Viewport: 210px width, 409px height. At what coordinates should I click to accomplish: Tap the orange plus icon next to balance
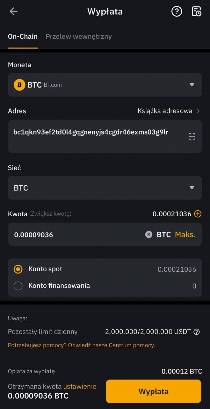click(x=198, y=214)
